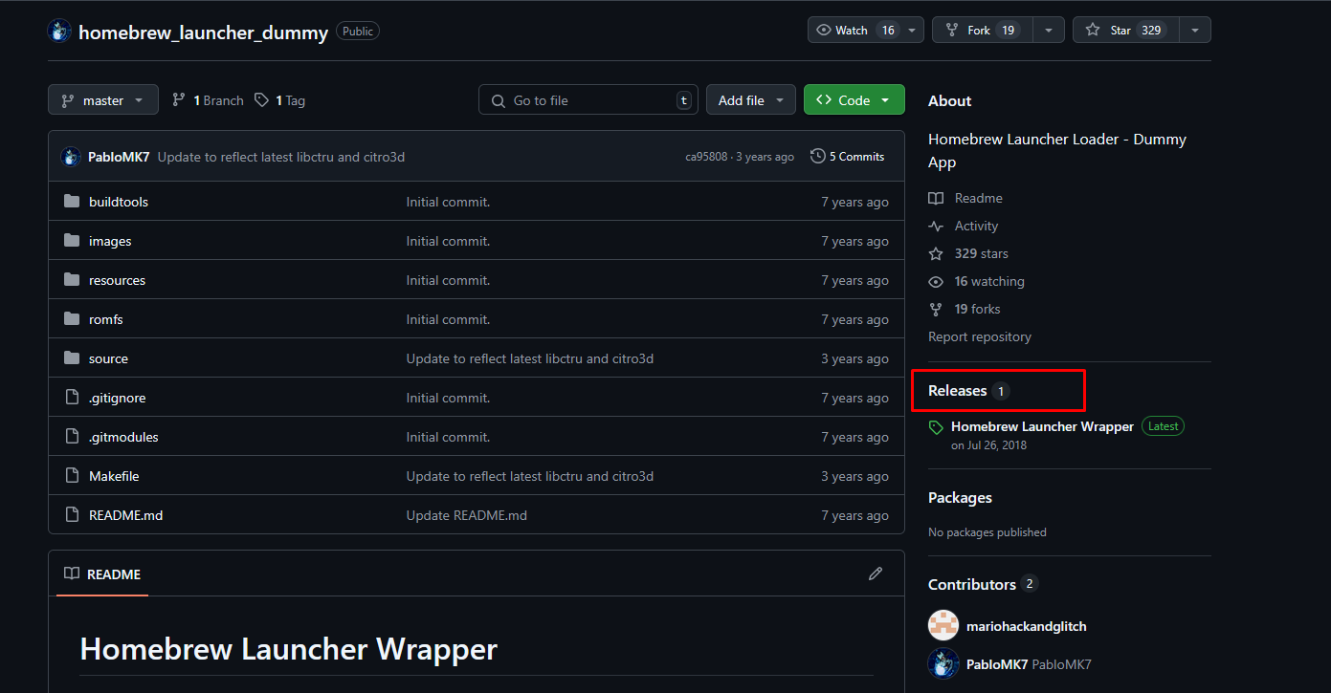This screenshot has height=693, width=1331.
Task: Open the buildtools folder icon
Action: (x=72, y=202)
